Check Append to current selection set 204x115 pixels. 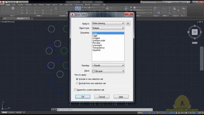(75, 90)
